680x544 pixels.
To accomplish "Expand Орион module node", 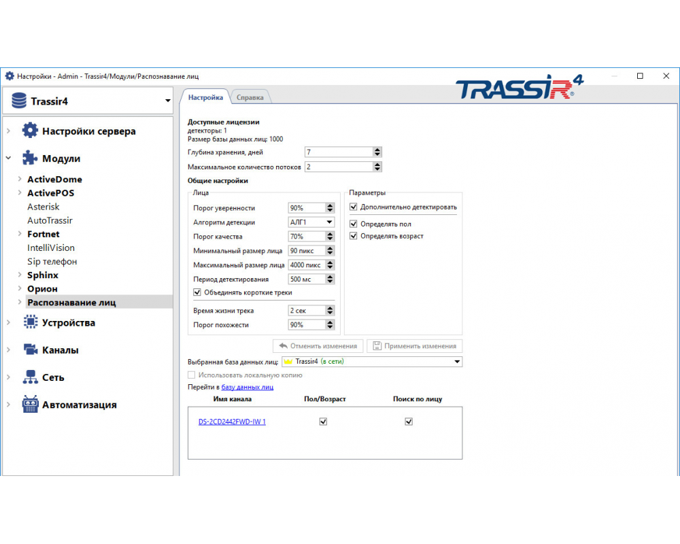I will [x=20, y=288].
